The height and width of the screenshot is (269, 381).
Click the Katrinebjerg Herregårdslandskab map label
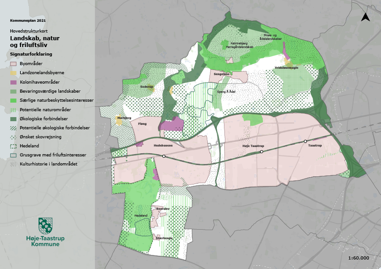coord(235,45)
